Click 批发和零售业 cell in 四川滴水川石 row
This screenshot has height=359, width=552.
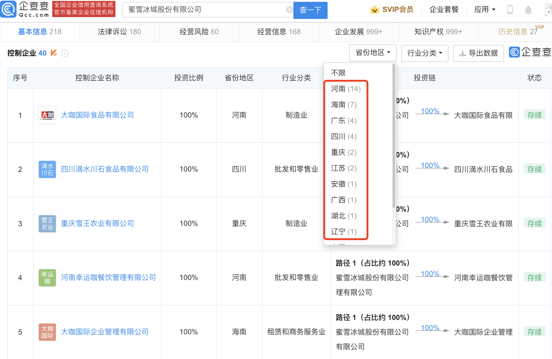click(296, 169)
